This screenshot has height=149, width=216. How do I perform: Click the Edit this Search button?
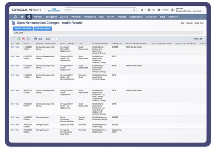click(42, 28)
